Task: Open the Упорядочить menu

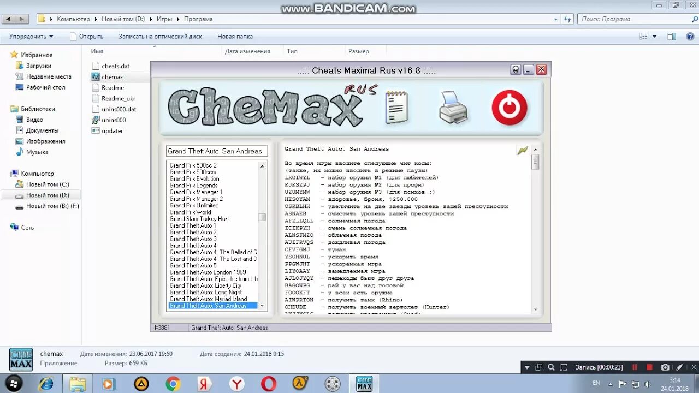Action: [31, 37]
